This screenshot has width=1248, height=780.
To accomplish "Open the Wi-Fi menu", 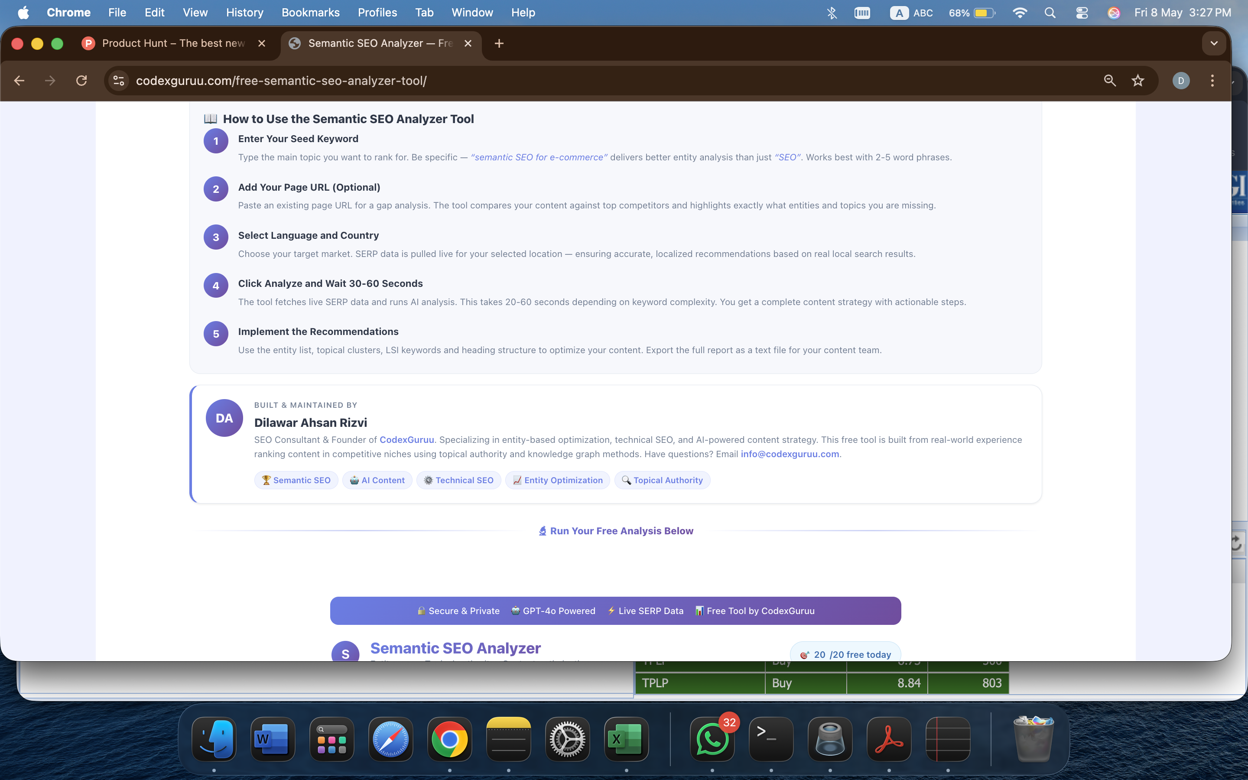I will pos(1020,13).
